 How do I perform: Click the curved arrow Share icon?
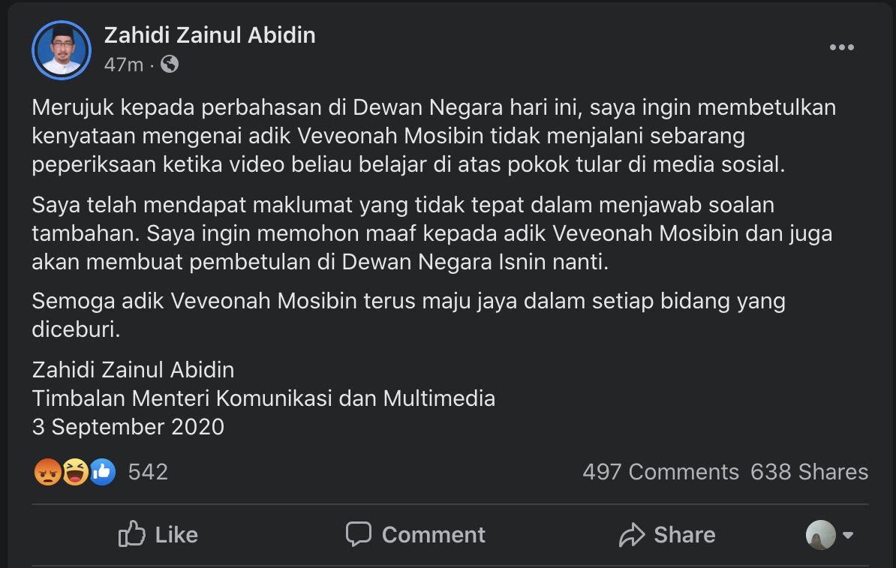coord(632,535)
